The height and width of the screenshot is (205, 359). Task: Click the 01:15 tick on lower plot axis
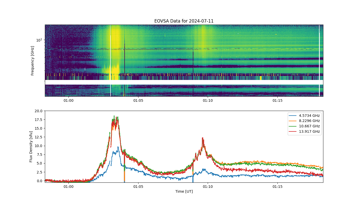click(x=277, y=187)
